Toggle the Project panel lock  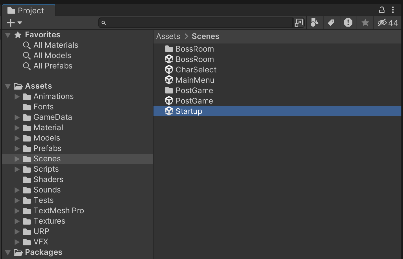pyautogui.click(x=382, y=10)
